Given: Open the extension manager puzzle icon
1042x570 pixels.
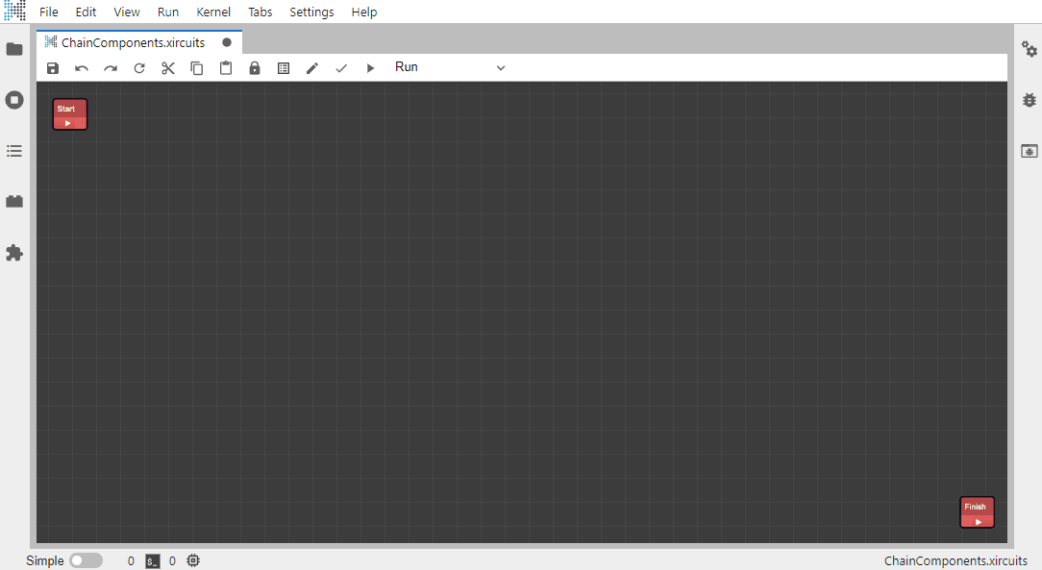Looking at the screenshot, I should tap(14, 253).
